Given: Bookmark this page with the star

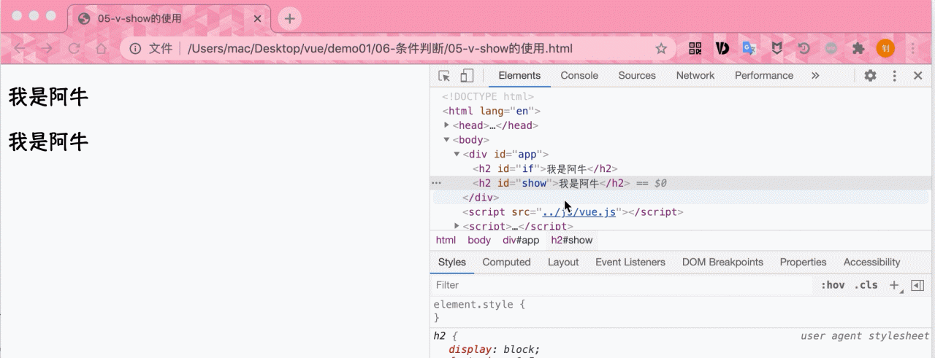Looking at the screenshot, I should [x=661, y=49].
